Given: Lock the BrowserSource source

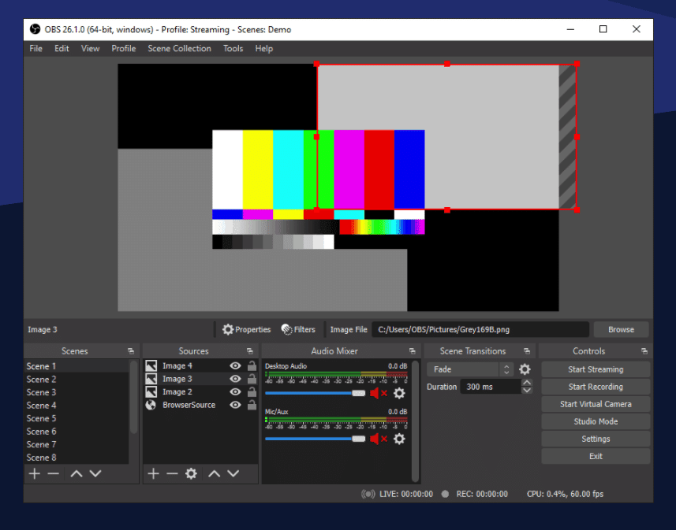Looking at the screenshot, I should coord(252,405).
